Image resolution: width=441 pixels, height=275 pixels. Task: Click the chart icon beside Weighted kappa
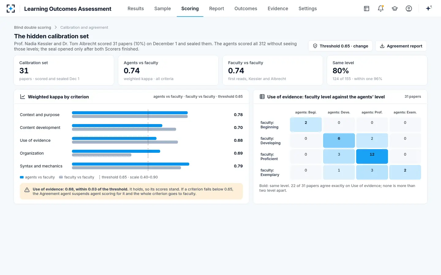pyautogui.click(x=23, y=97)
